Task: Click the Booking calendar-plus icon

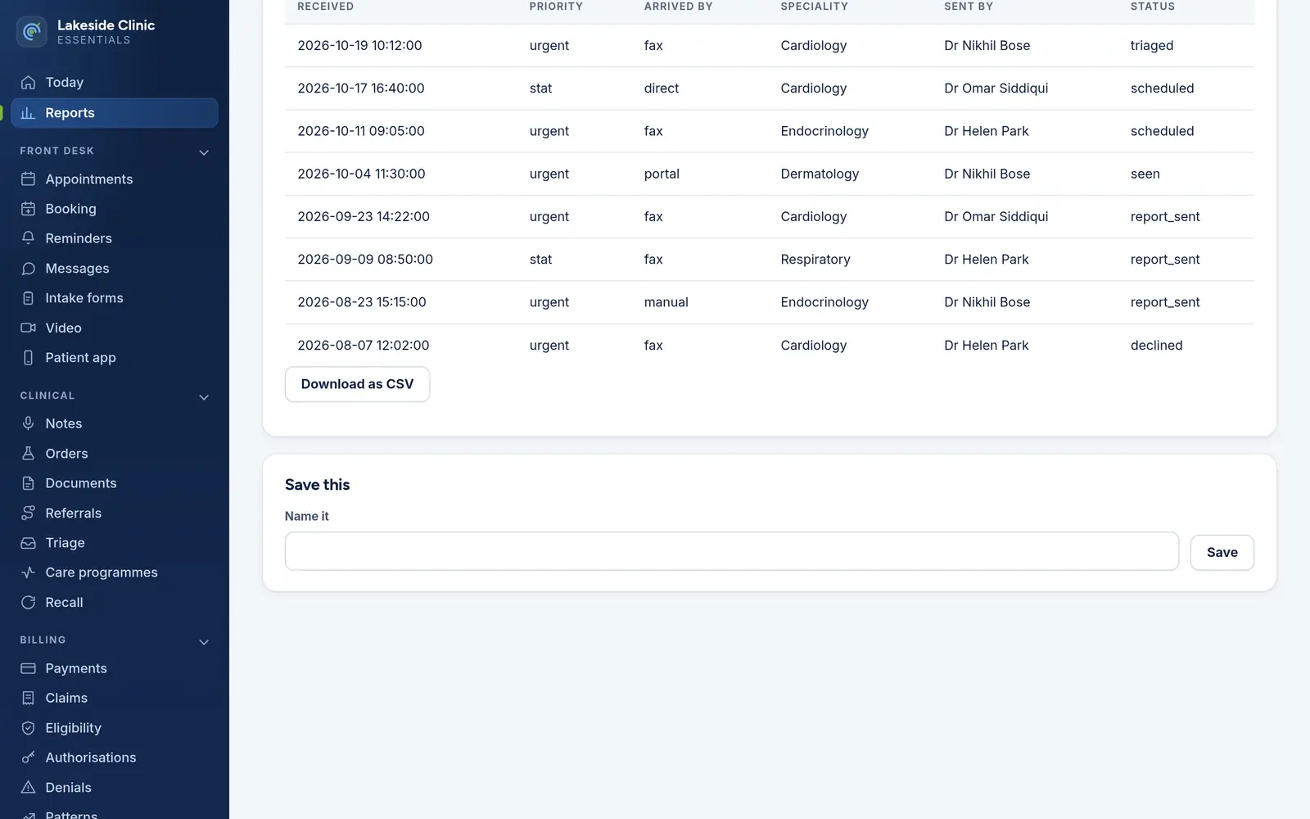Action: click(x=28, y=209)
